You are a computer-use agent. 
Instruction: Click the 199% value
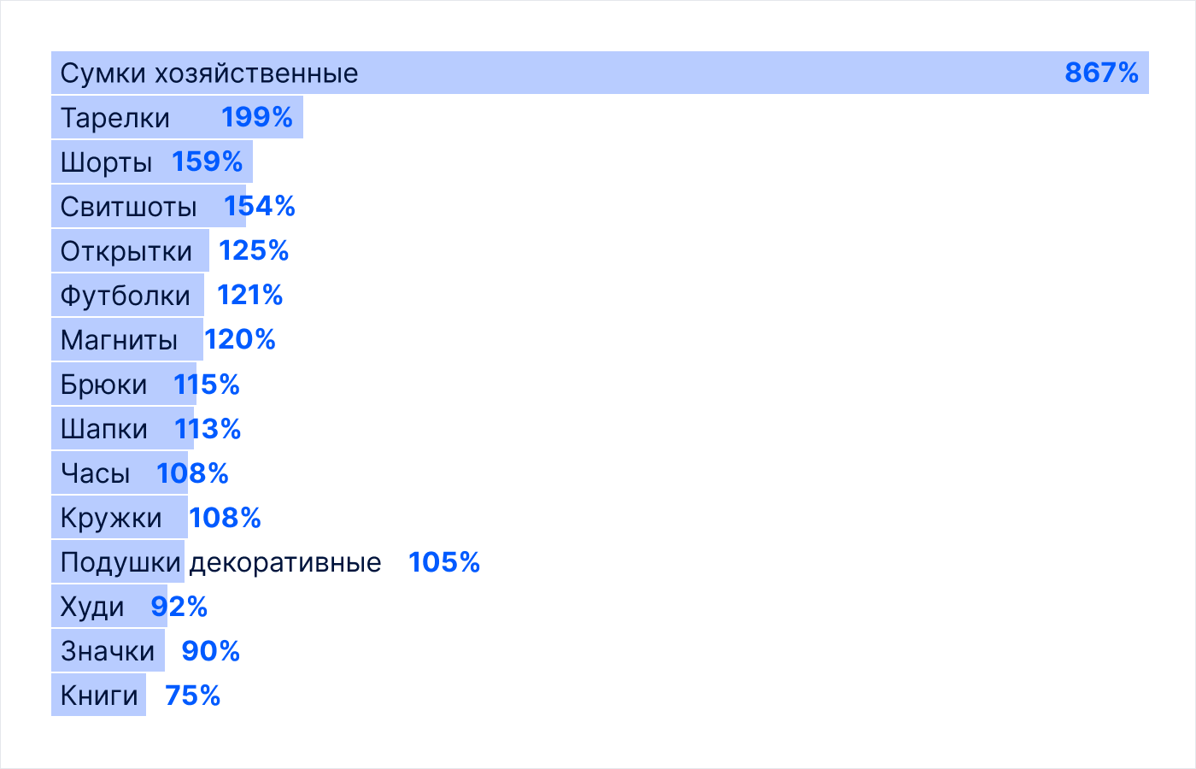257,118
